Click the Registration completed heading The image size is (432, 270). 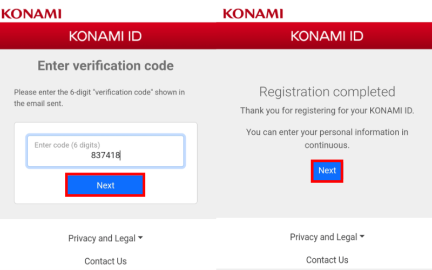point(327,92)
